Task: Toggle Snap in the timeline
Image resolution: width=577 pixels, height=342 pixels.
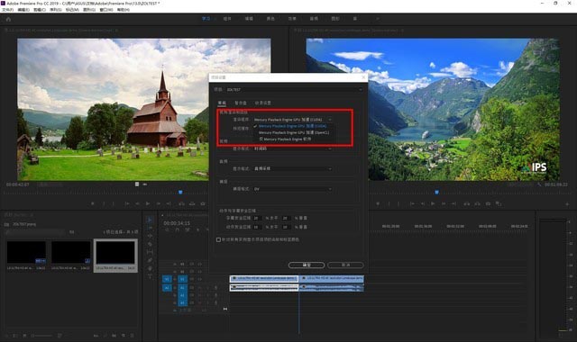Action: 178,229
